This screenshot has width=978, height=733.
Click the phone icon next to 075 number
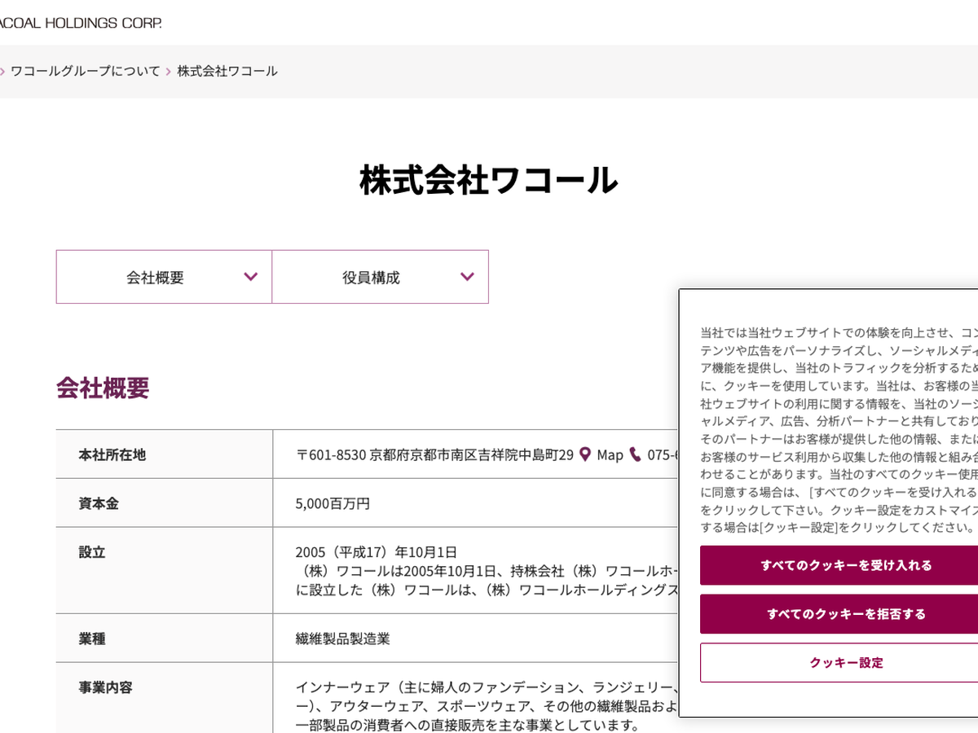click(635, 454)
